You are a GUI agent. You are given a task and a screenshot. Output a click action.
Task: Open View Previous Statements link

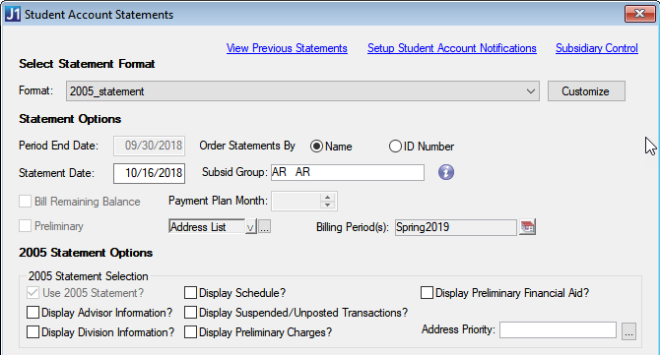point(287,48)
